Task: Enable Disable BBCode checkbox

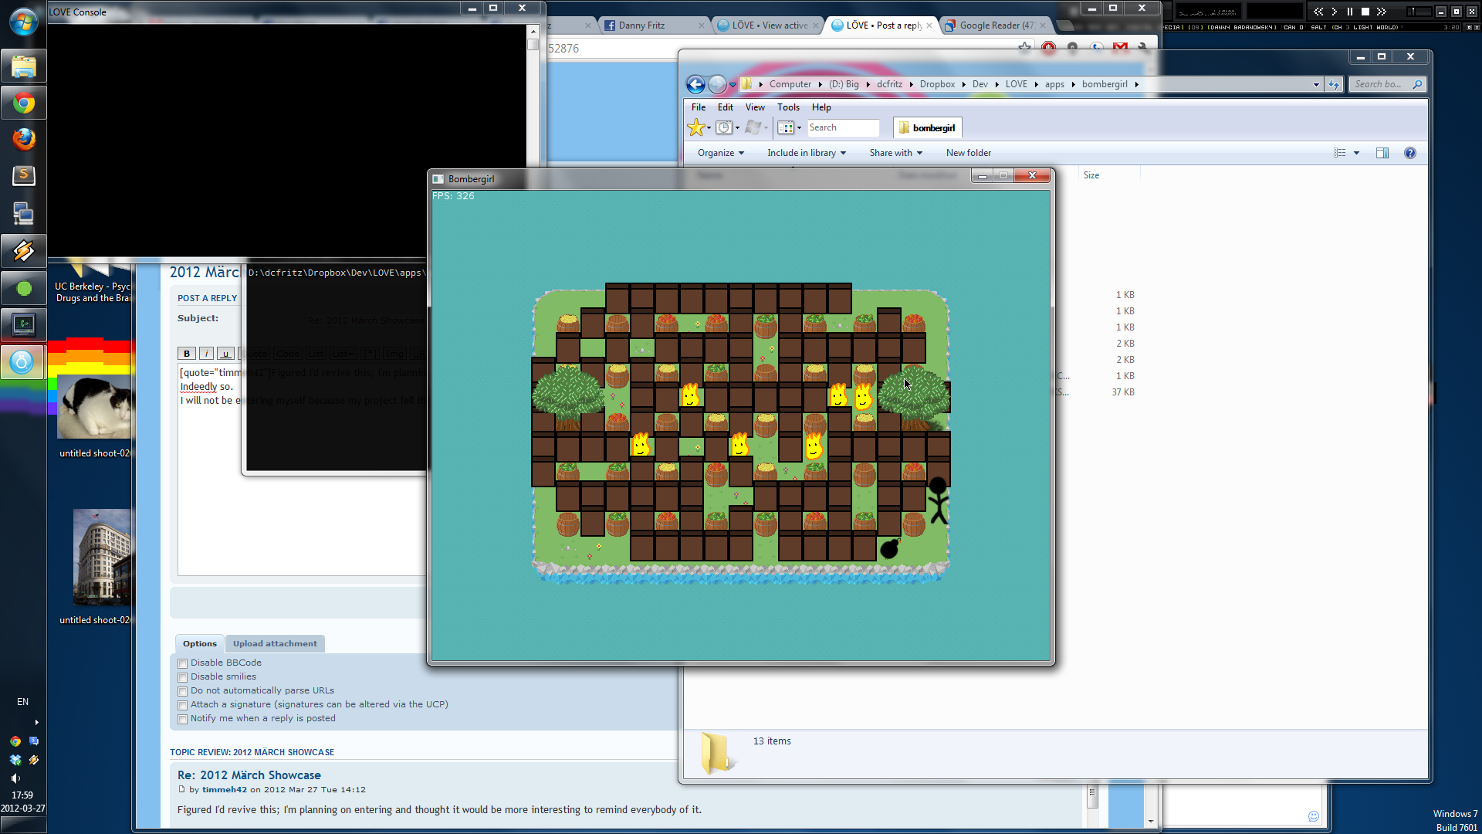Action: [x=183, y=663]
